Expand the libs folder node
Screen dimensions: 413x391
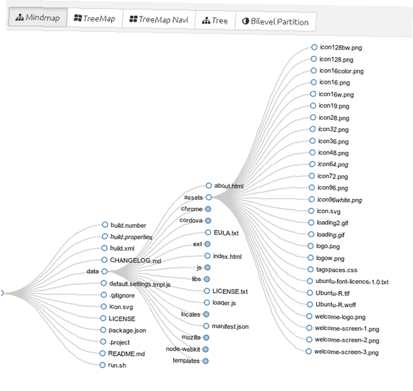[207, 279]
